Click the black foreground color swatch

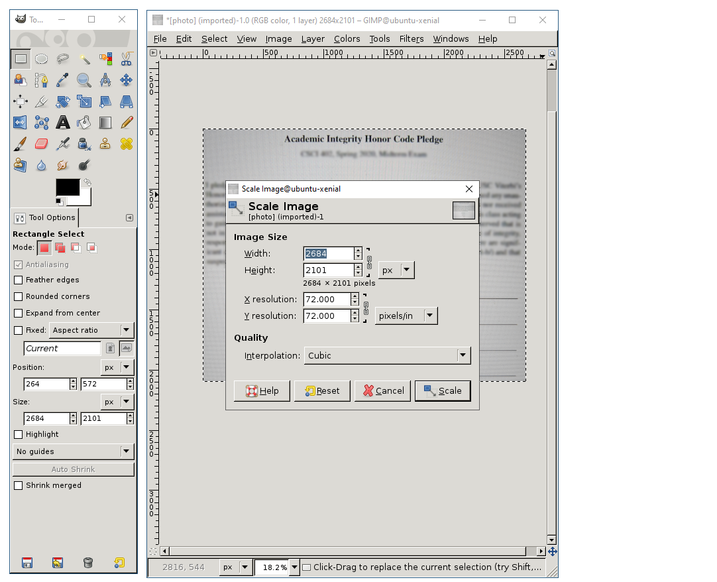[x=68, y=188]
